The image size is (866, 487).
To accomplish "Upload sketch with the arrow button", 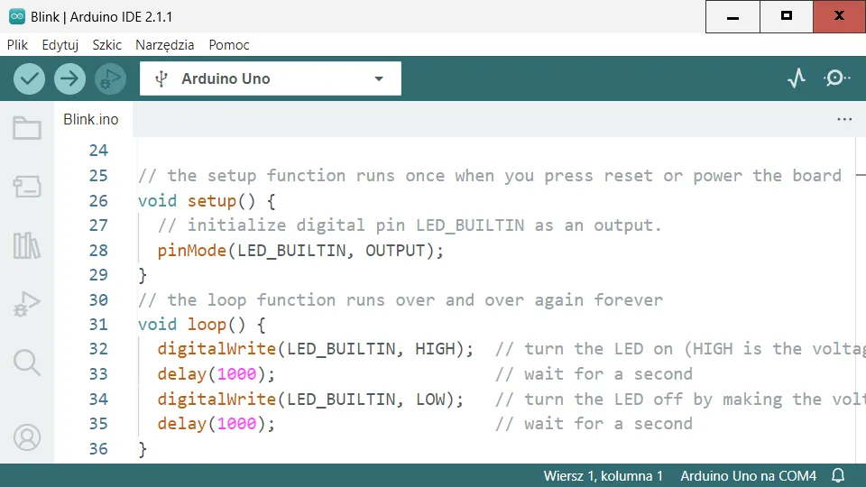I will tap(69, 78).
